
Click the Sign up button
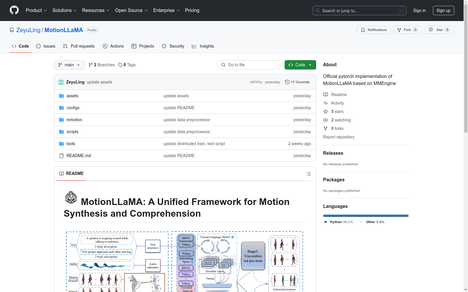point(443,11)
